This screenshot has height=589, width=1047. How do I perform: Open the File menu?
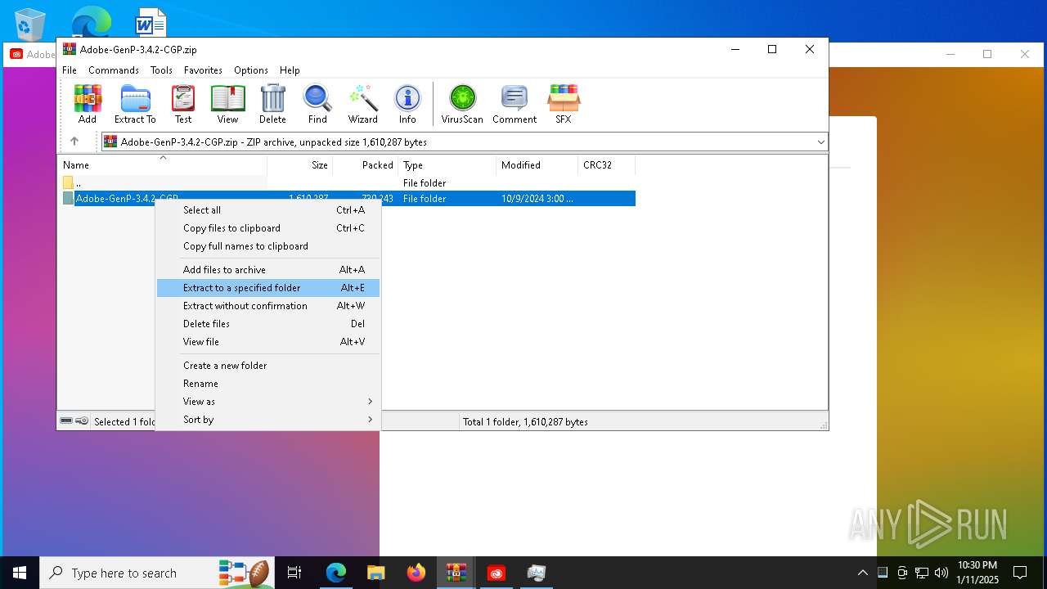pos(70,70)
